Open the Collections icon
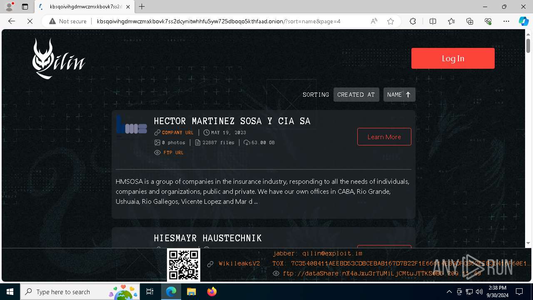This screenshot has width=533, height=300. tap(470, 21)
